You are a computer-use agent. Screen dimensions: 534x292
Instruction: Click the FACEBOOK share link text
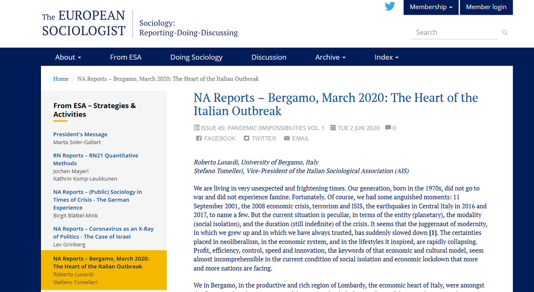[x=220, y=138]
